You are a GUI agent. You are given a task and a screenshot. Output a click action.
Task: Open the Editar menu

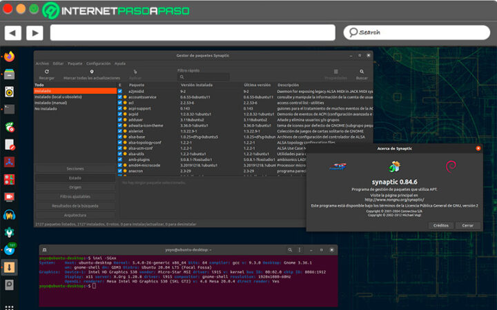[58, 63]
